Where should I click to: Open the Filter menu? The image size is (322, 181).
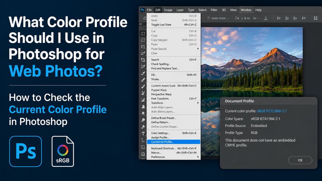214,10
